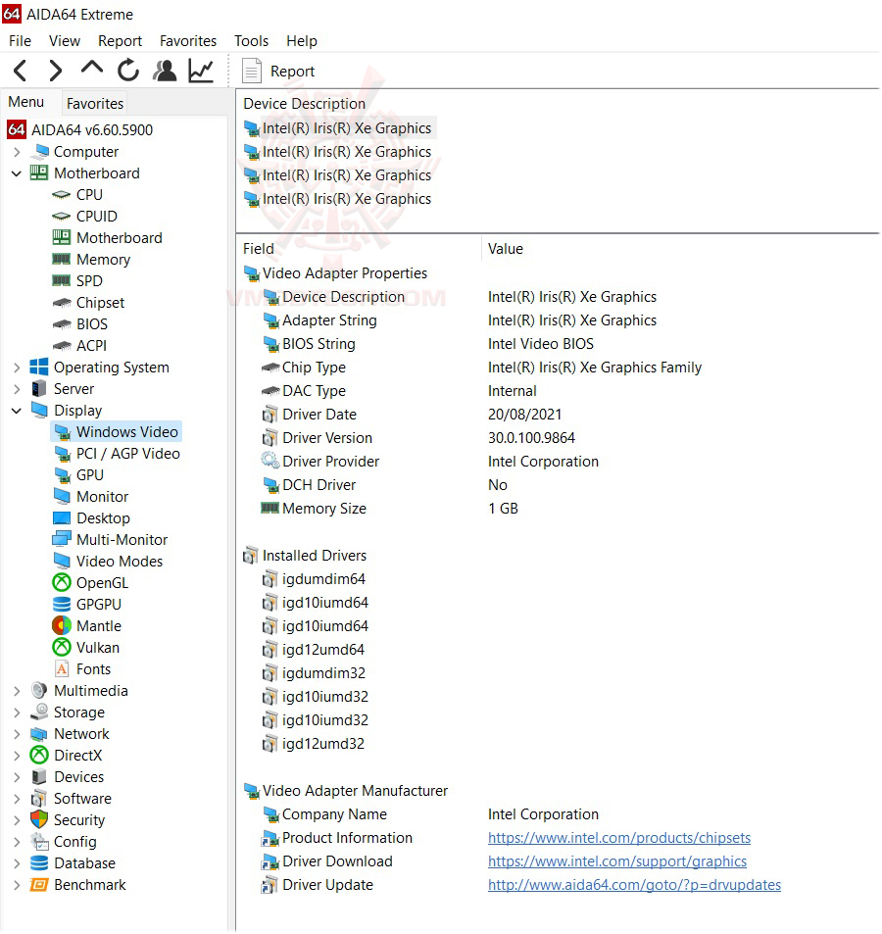This screenshot has width=882, height=934.
Task: Open the Favorites menu
Action: (188, 41)
